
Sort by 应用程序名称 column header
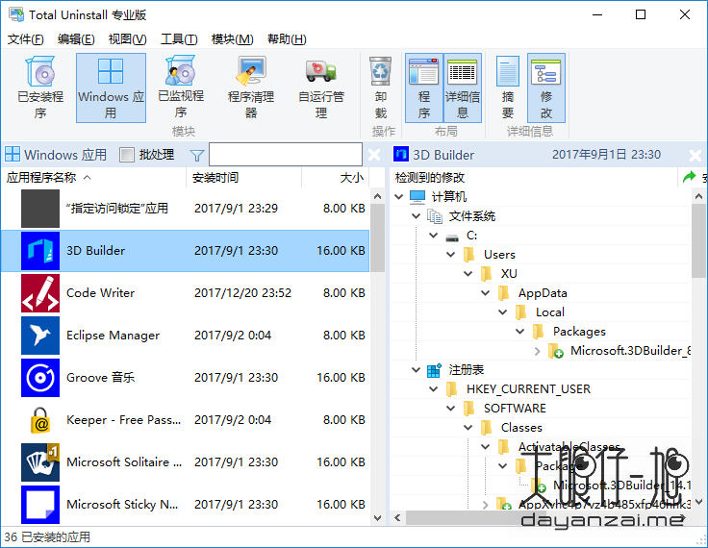pyautogui.click(x=93, y=178)
